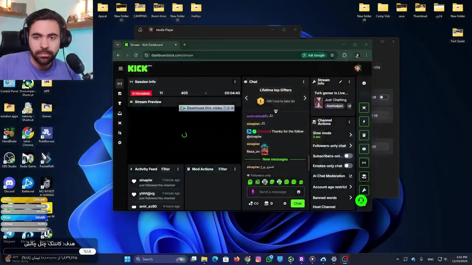Click the dashboard.kick.com/stream address bar
The image size is (472, 265).
pyautogui.click(x=221, y=55)
